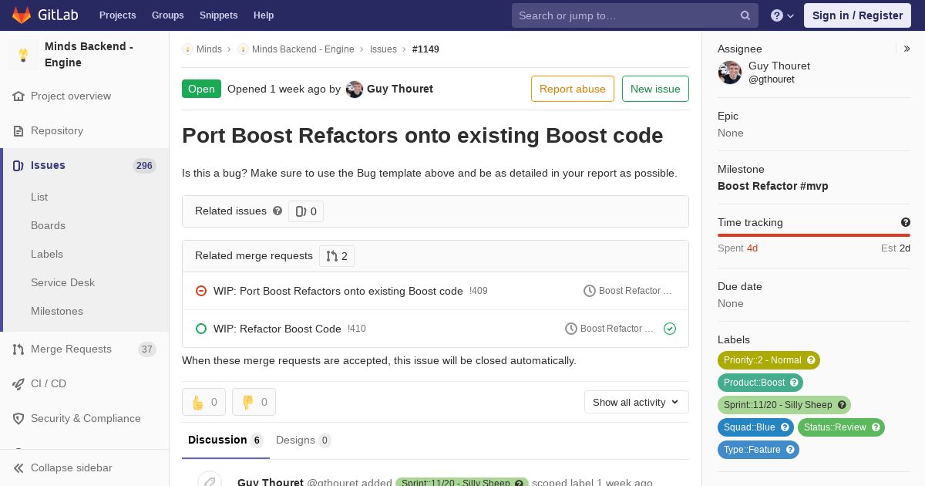
Task: Open Project overview home icon
Action: coord(18,96)
